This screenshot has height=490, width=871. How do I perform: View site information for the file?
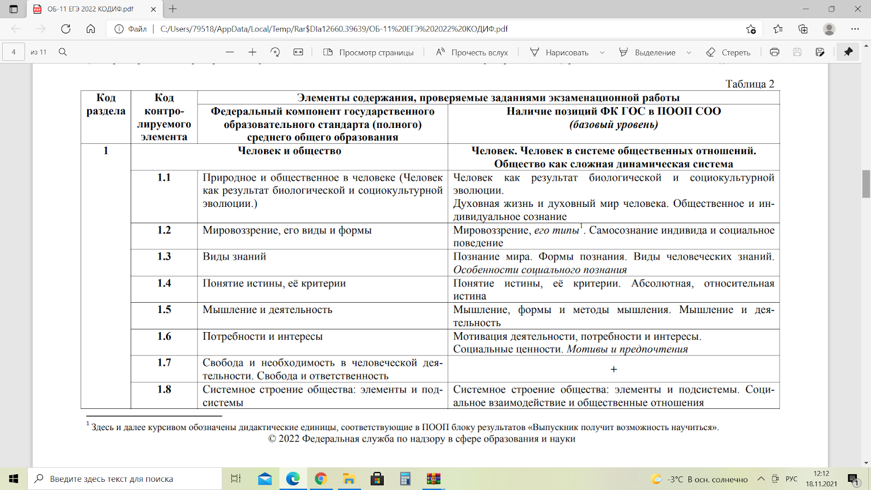tap(119, 29)
